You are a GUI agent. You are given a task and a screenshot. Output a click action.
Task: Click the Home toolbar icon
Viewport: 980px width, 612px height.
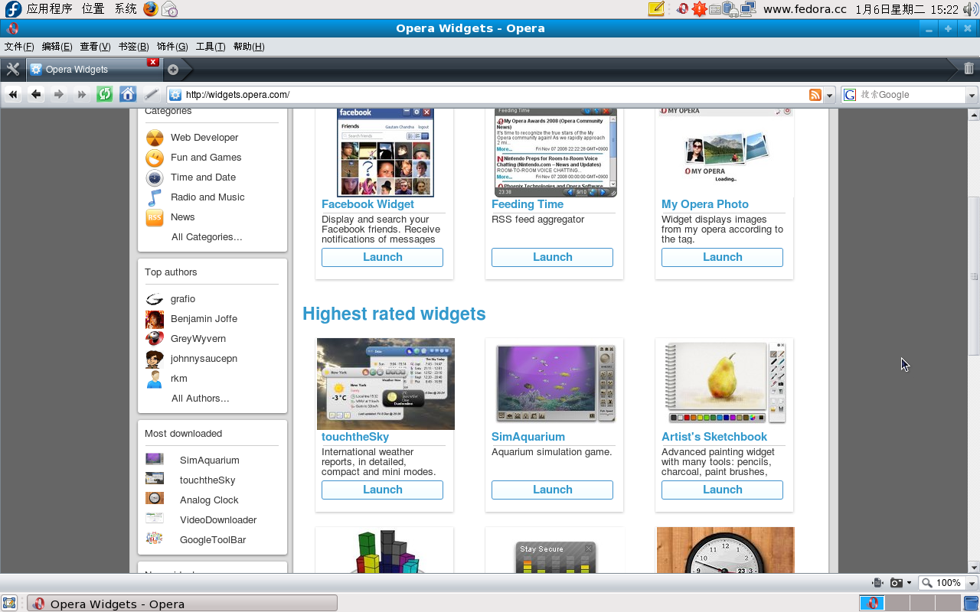128,94
